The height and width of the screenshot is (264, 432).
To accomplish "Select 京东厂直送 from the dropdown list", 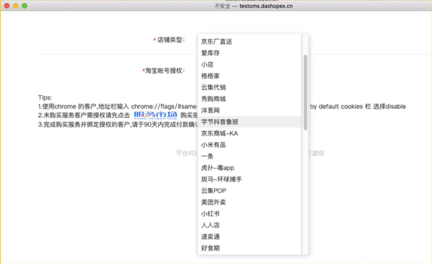I will tap(249, 42).
